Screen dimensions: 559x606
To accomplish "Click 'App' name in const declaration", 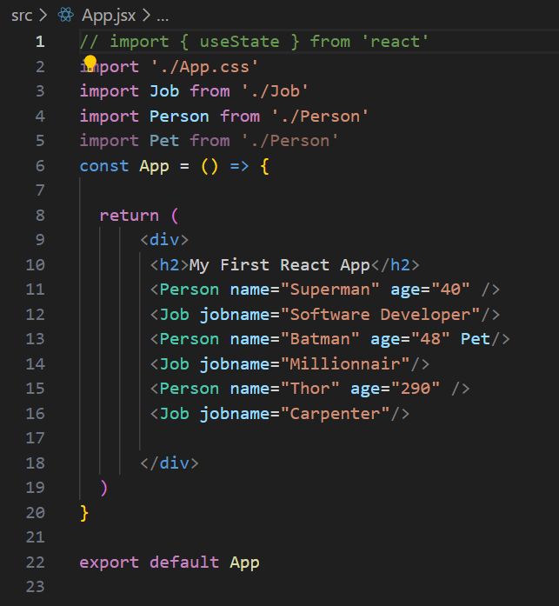I will coord(154,166).
